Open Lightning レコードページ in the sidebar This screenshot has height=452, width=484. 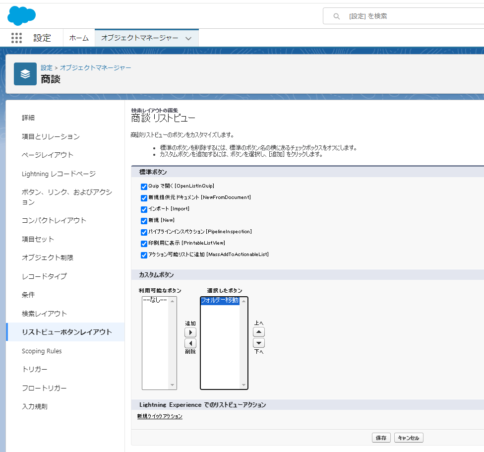click(x=59, y=174)
